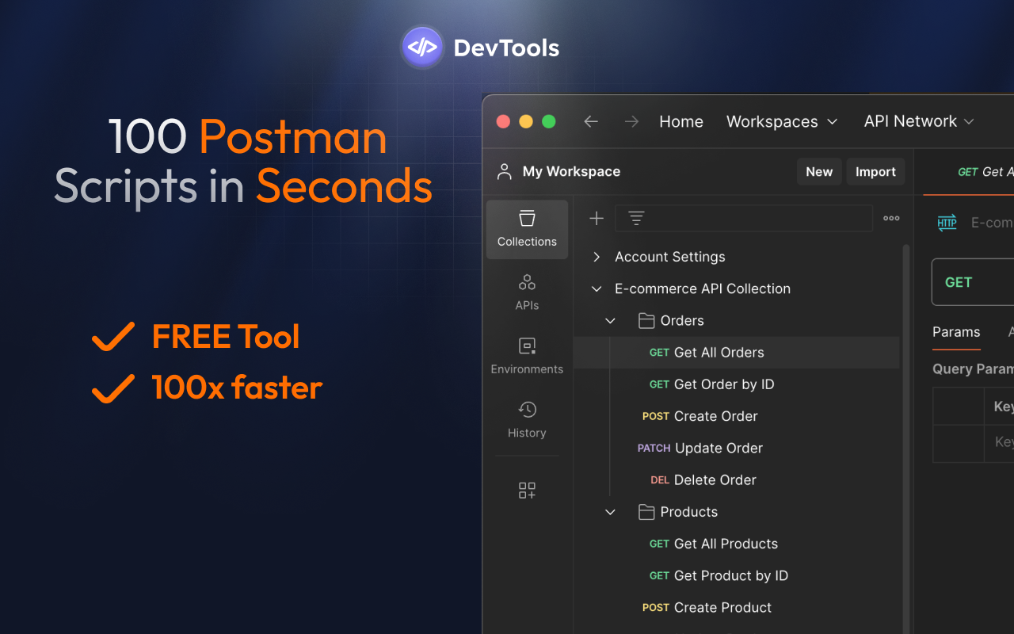The height and width of the screenshot is (634, 1014).
Task: Open the API Network dropdown
Action: pyautogui.click(x=919, y=121)
